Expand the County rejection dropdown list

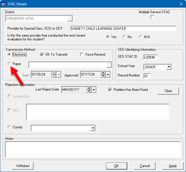93,128
